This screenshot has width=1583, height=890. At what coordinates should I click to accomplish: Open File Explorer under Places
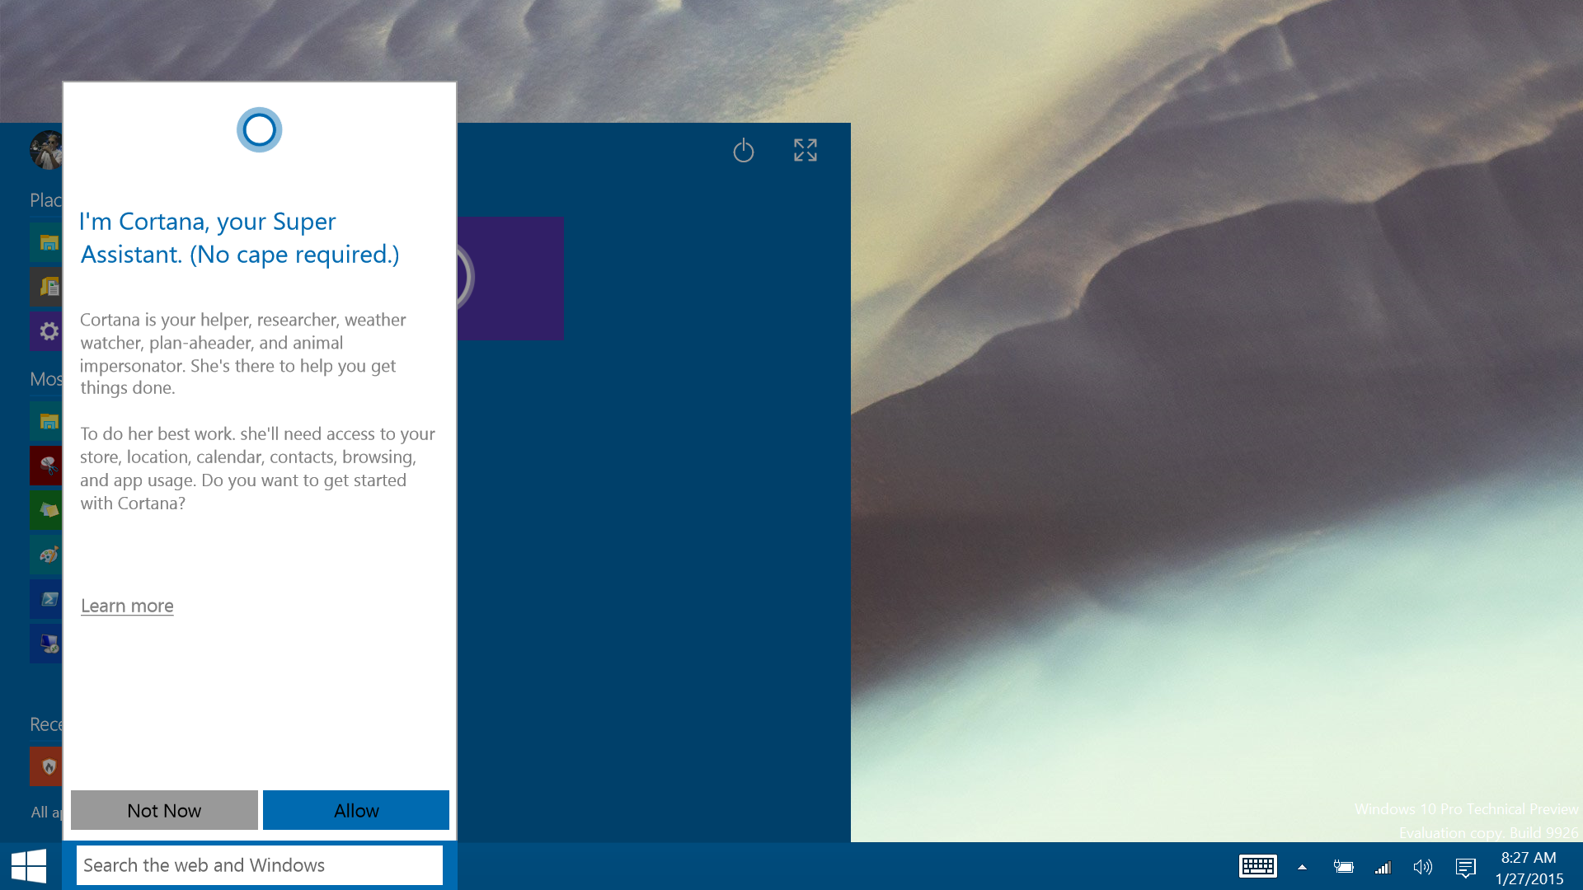pyautogui.click(x=46, y=242)
